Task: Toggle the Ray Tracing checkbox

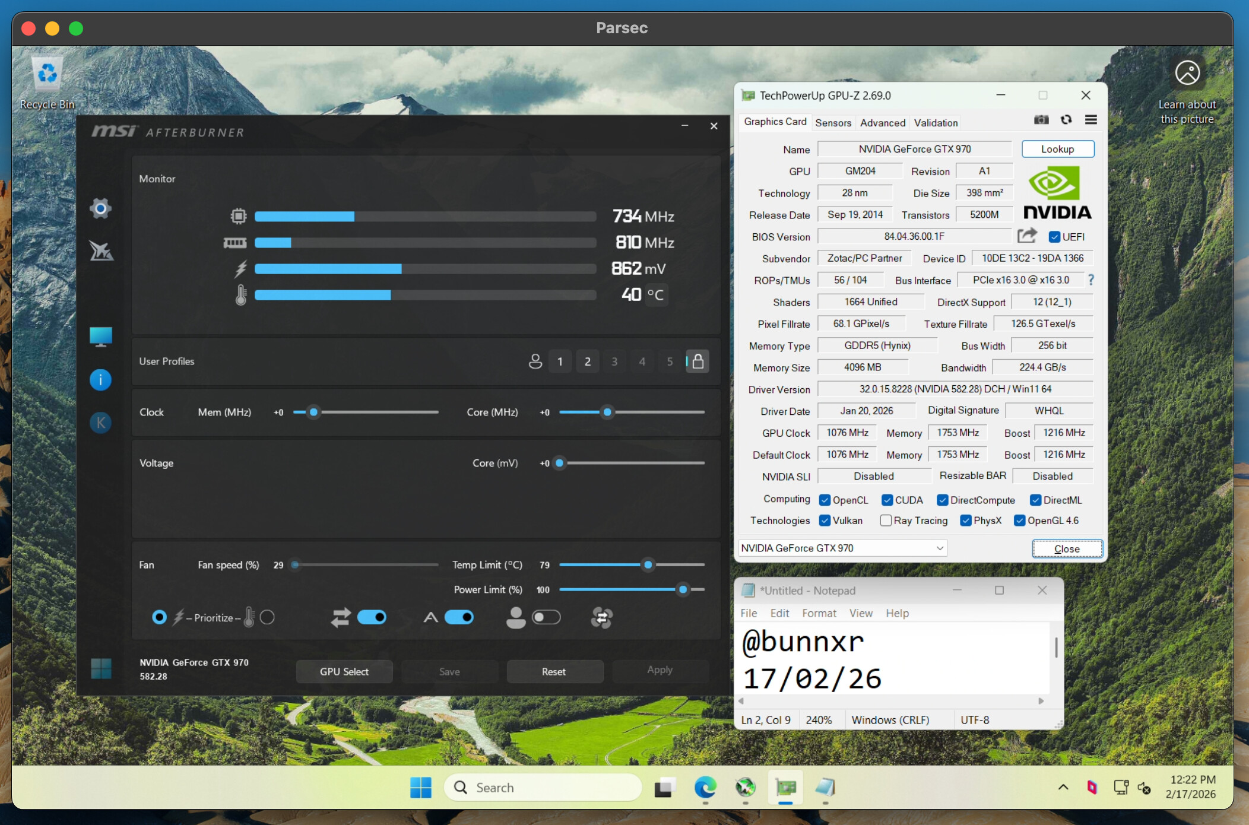Action: click(x=886, y=521)
